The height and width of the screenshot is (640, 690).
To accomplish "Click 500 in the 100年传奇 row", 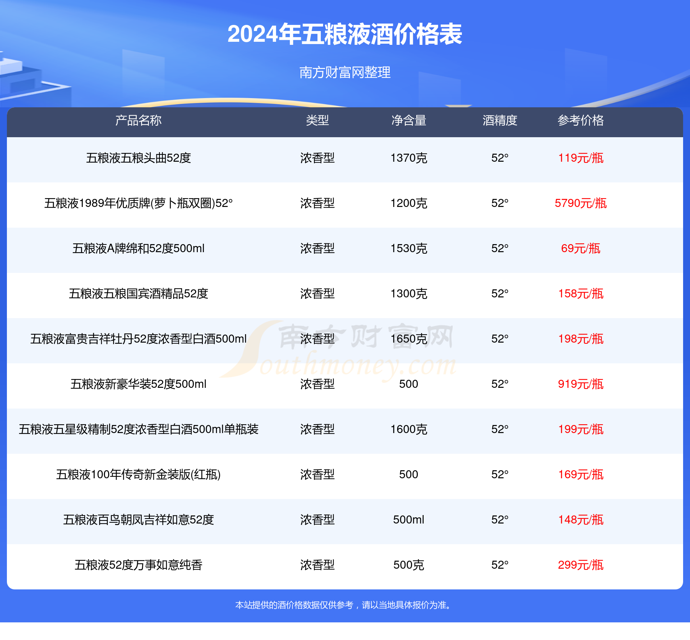I will click(x=409, y=474).
